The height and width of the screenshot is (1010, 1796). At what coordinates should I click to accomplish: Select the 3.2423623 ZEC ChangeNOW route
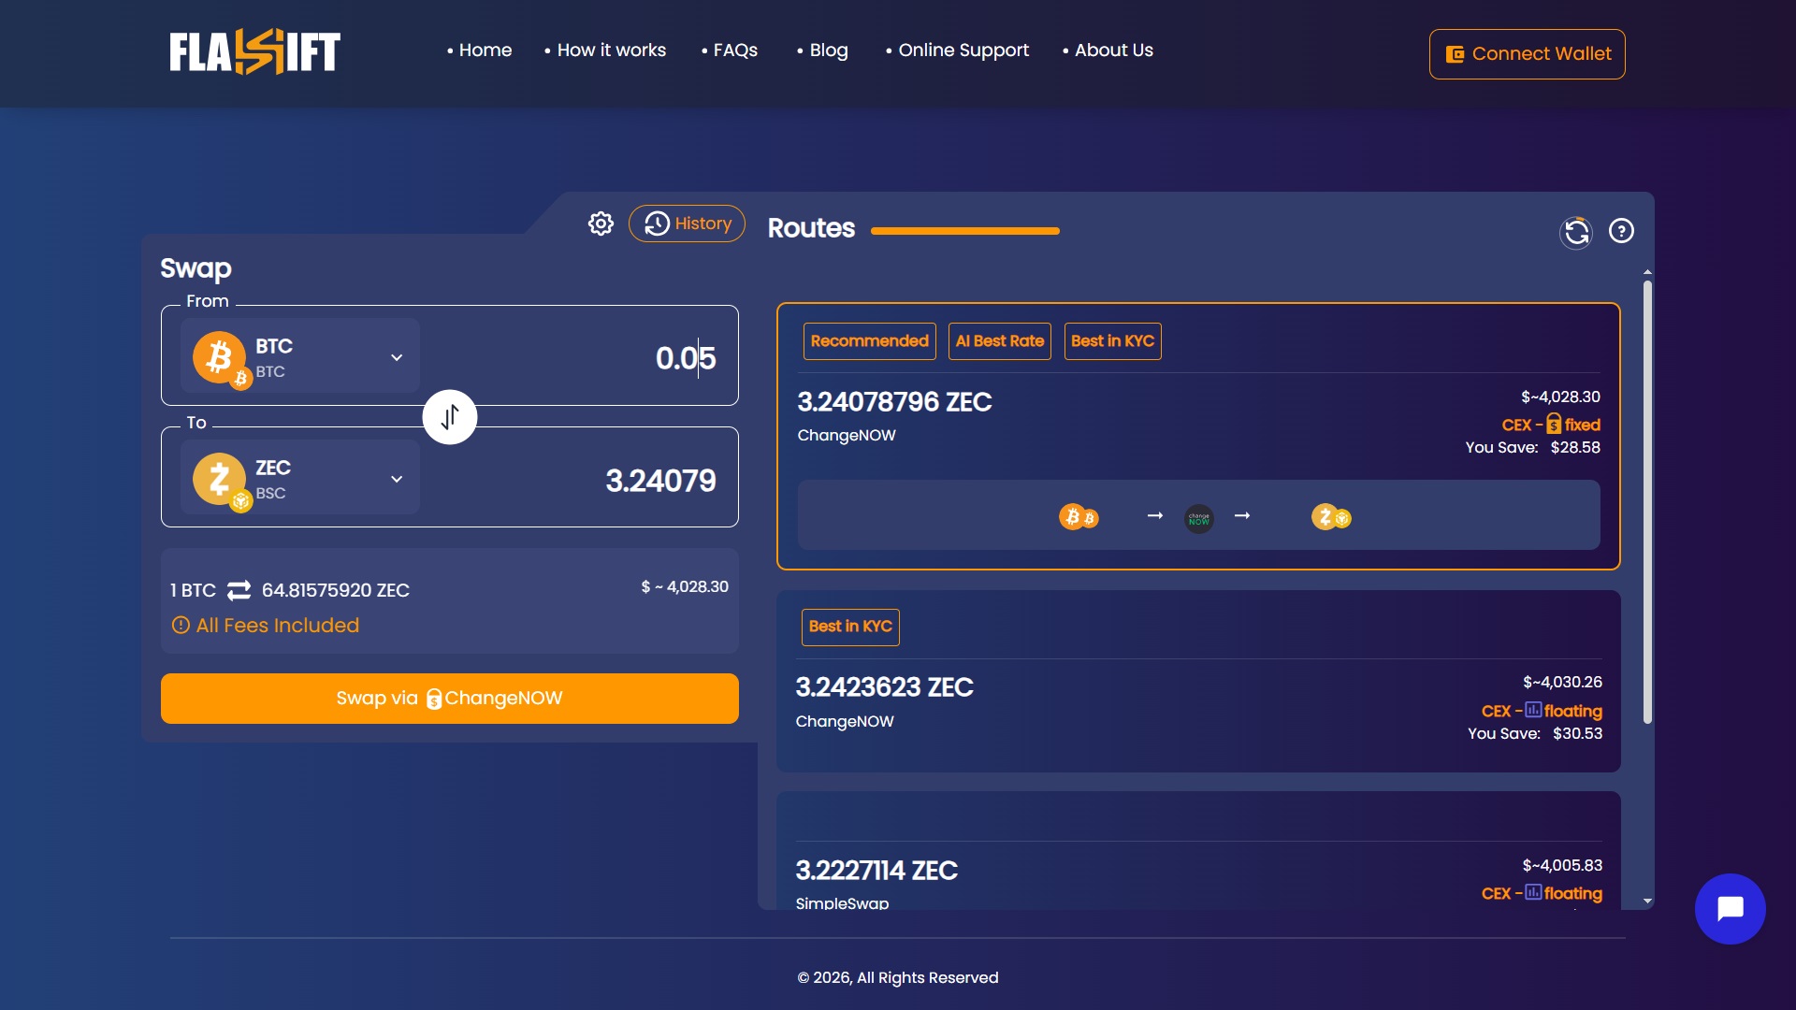[x=1198, y=681]
